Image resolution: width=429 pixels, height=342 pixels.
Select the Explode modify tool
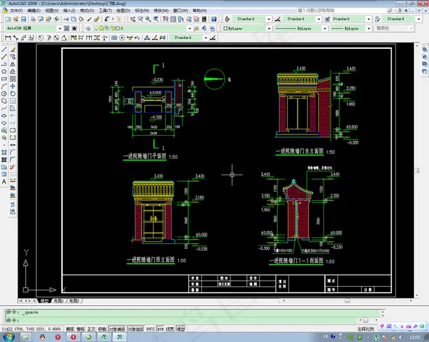point(12,167)
